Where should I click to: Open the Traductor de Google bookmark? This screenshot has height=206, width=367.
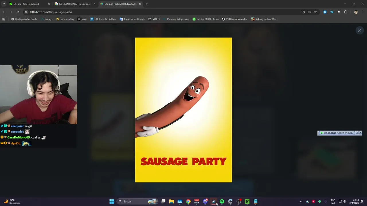(x=132, y=19)
